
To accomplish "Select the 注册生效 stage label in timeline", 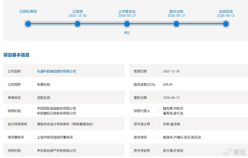I will point(226,12).
